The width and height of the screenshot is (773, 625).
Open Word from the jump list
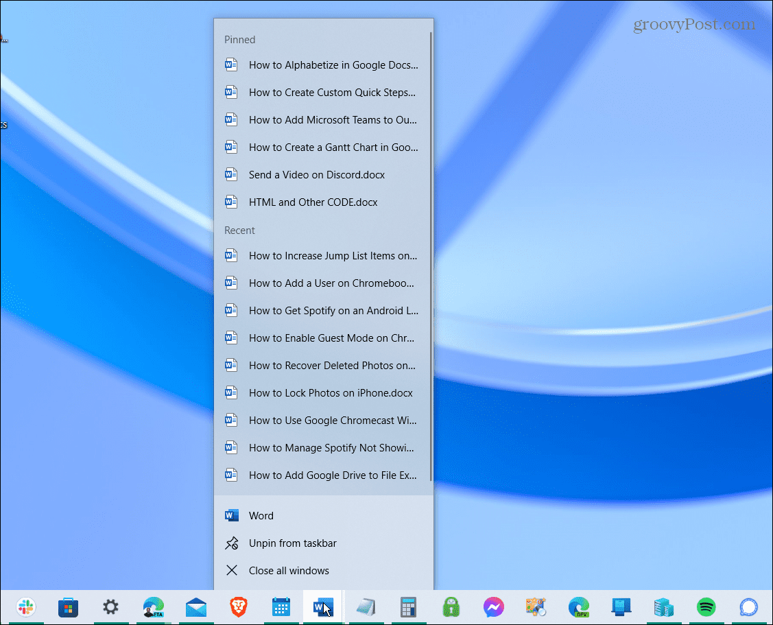261,515
